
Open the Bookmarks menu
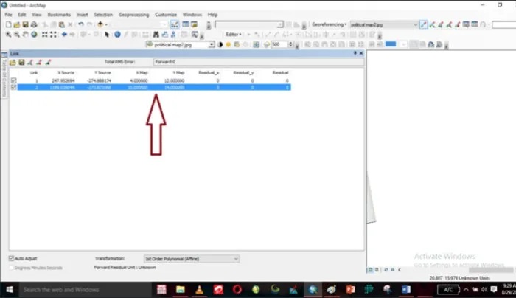coord(59,15)
